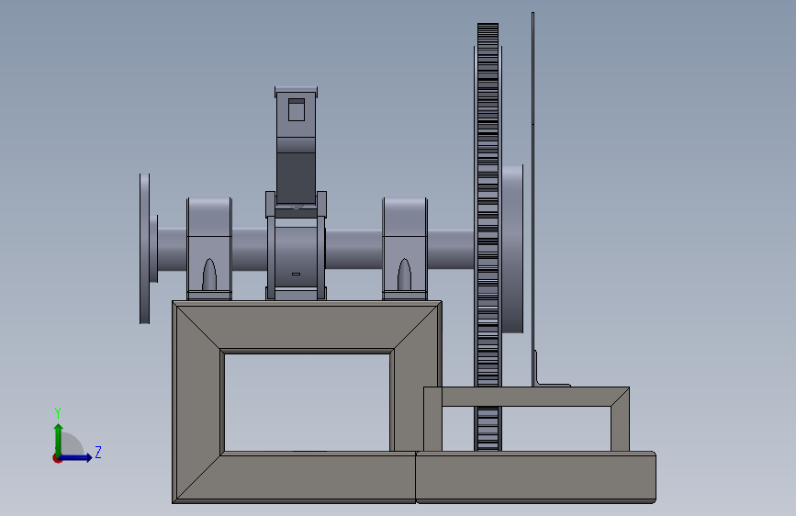Select the thin vertical plate behind the gear
The image size is (796, 516).
[x=533, y=198]
